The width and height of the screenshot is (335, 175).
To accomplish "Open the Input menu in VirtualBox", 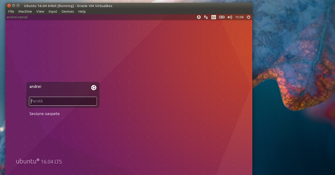I will tap(53, 11).
